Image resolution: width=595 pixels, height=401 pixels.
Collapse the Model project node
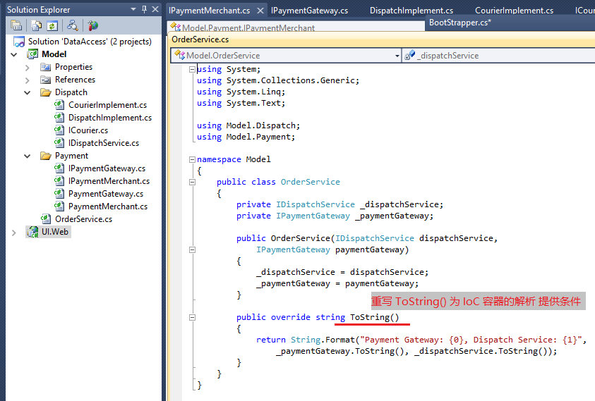coord(14,54)
